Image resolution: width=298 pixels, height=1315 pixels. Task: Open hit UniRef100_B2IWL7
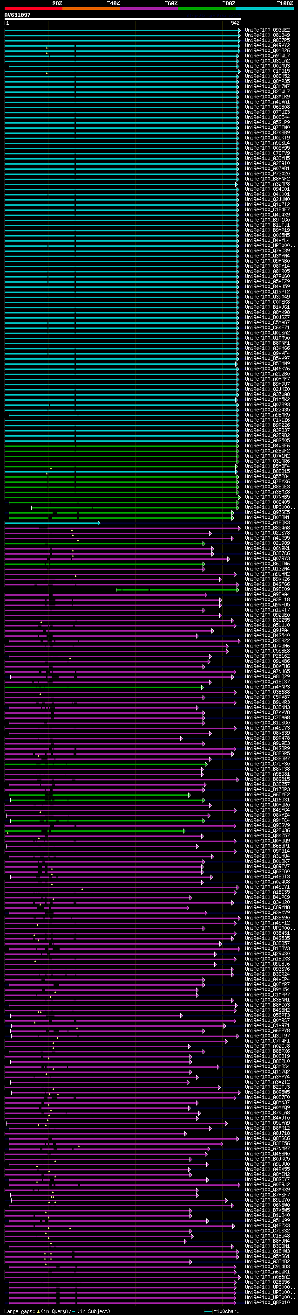[267, 91]
